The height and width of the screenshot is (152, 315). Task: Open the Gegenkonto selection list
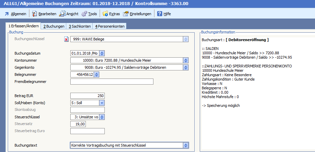pos(185,67)
